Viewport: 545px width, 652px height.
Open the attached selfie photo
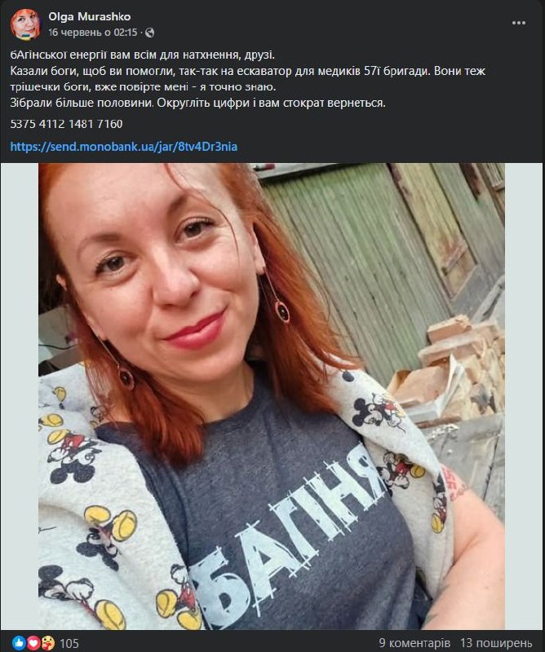coord(272,396)
